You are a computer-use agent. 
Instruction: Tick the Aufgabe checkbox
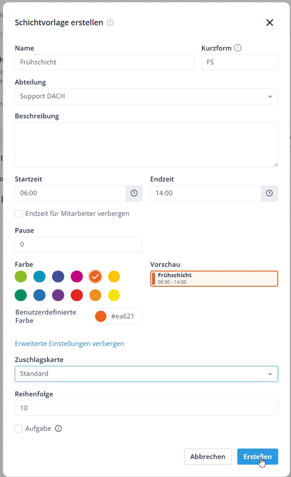18,428
